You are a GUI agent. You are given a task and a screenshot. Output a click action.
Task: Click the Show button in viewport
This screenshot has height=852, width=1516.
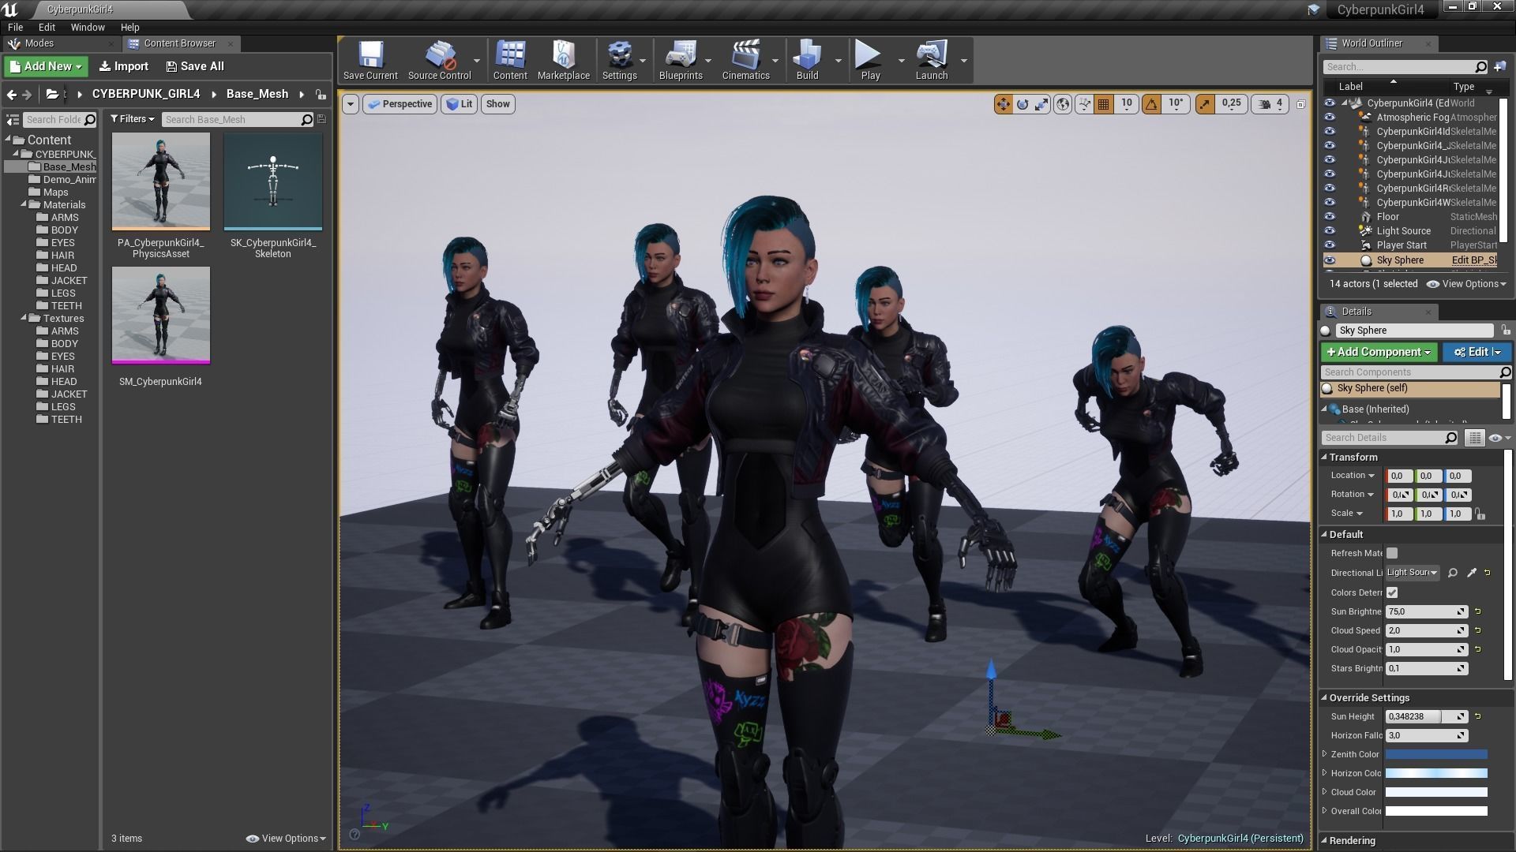click(x=497, y=104)
